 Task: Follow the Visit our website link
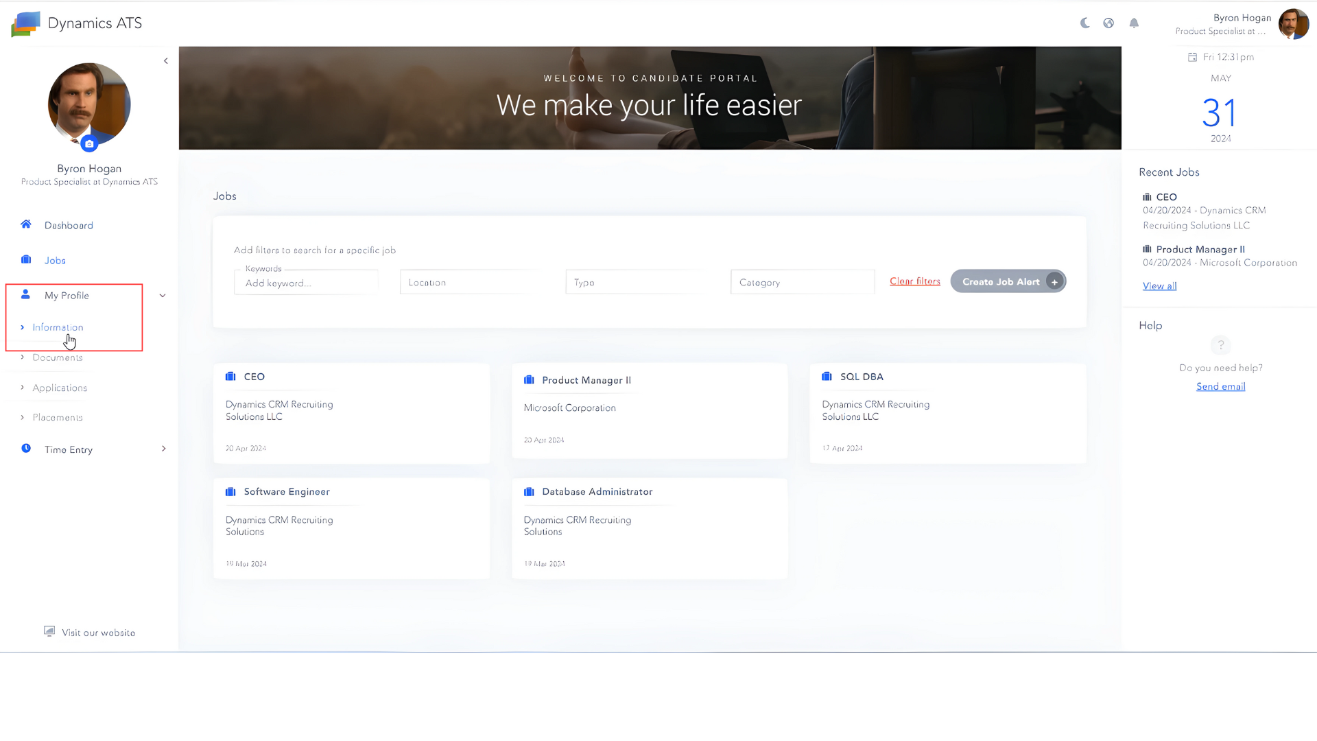point(98,633)
